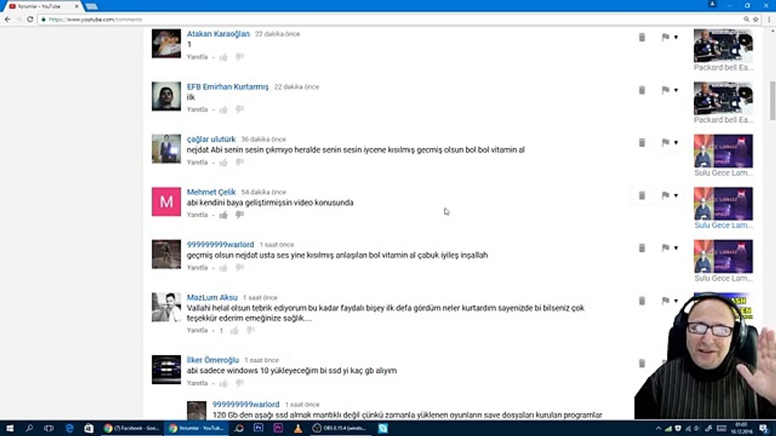Delete İlker Ömeroğlu's comment
Screen dimensions: 776x436
tap(642, 363)
